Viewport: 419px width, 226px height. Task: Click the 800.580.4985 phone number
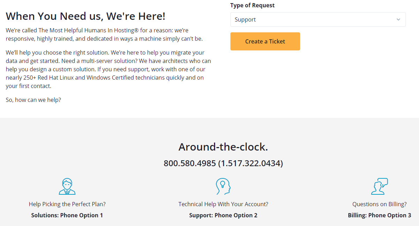click(190, 163)
